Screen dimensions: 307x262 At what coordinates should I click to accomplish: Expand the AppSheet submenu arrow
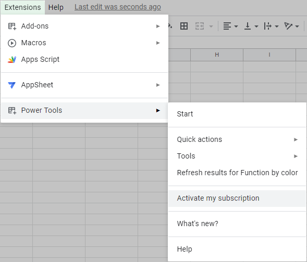click(x=158, y=85)
